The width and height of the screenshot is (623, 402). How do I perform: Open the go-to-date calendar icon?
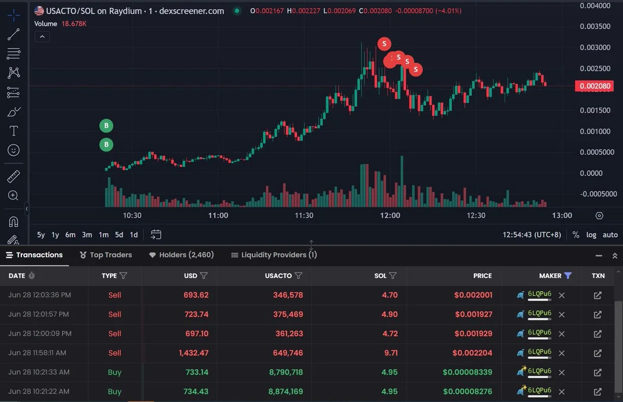(x=156, y=234)
